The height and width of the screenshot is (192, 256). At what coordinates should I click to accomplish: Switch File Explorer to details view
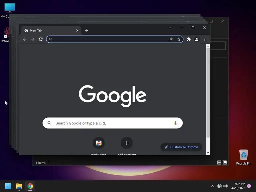click(219, 162)
